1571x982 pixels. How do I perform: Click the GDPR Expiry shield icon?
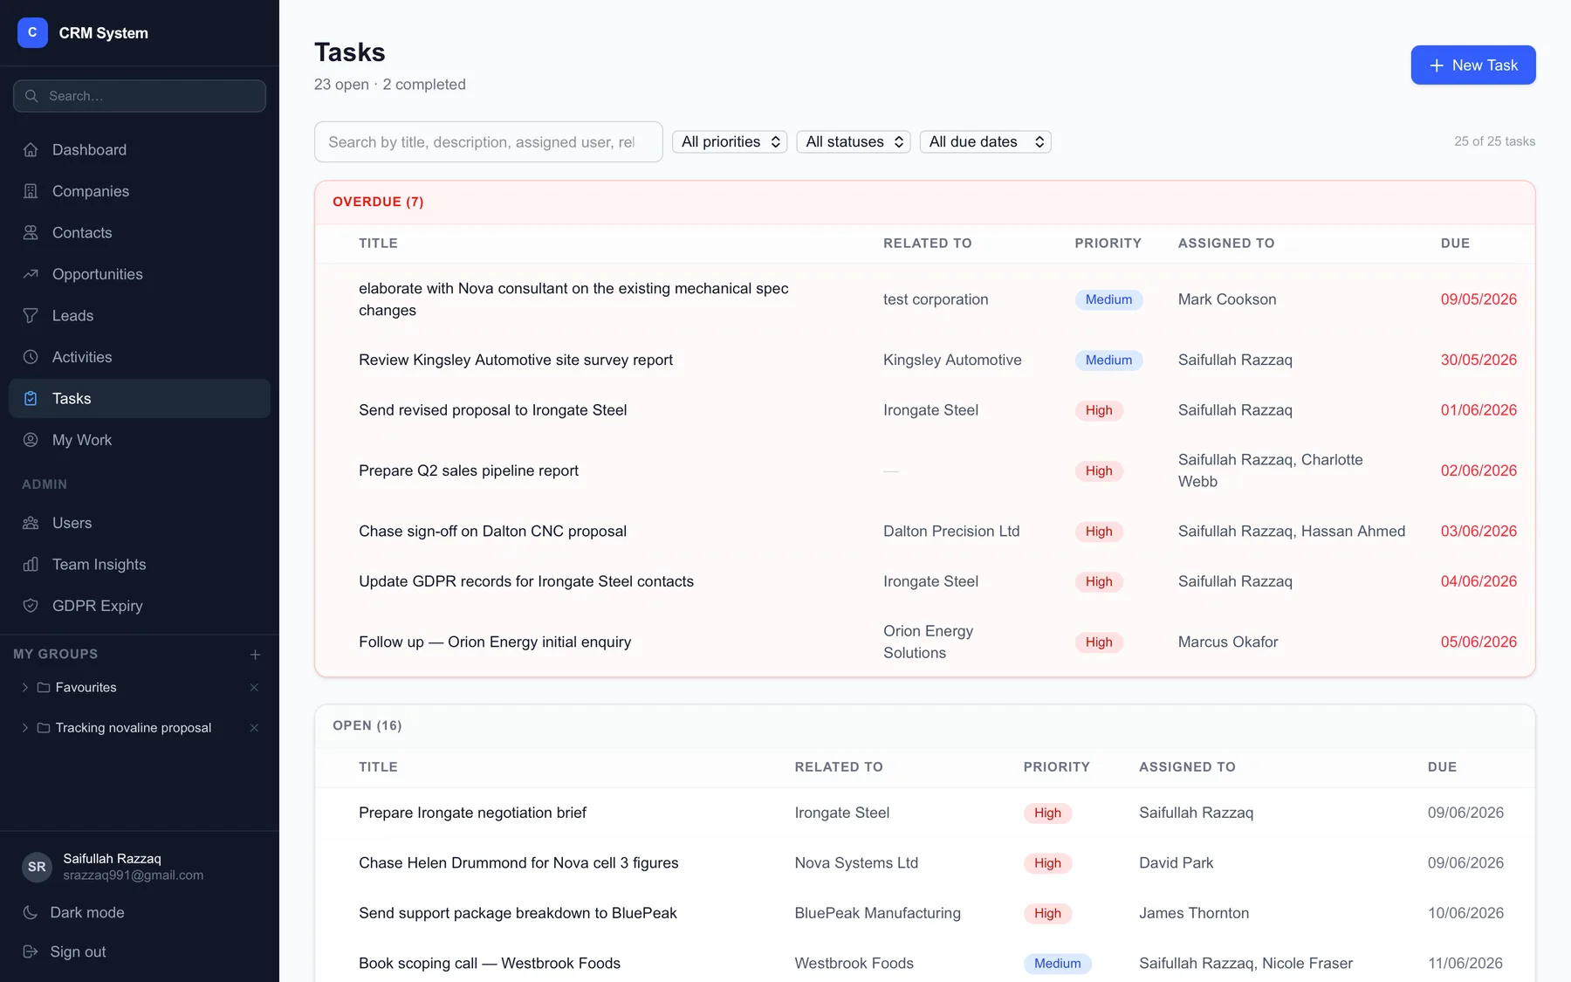coord(31,606)
